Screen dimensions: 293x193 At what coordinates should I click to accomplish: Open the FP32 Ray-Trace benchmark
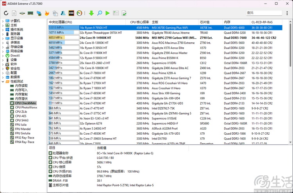[x=25, y=137]
